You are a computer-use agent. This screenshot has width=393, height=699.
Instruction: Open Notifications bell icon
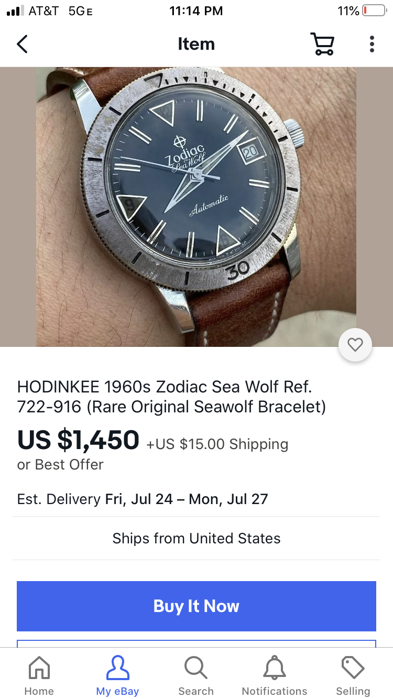point(275,668)
